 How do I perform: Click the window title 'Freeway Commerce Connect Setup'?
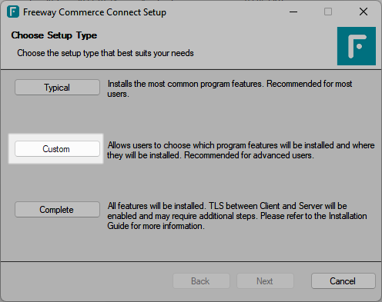[x=95, y=12]
